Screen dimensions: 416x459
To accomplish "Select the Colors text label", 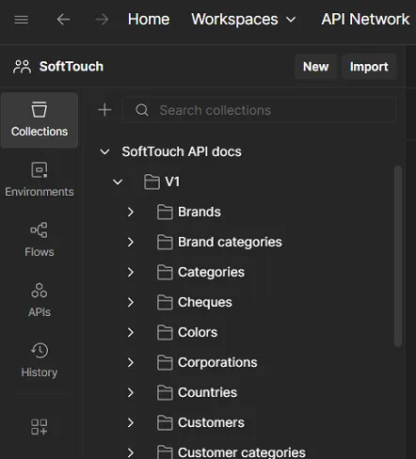I will (198, 332).
